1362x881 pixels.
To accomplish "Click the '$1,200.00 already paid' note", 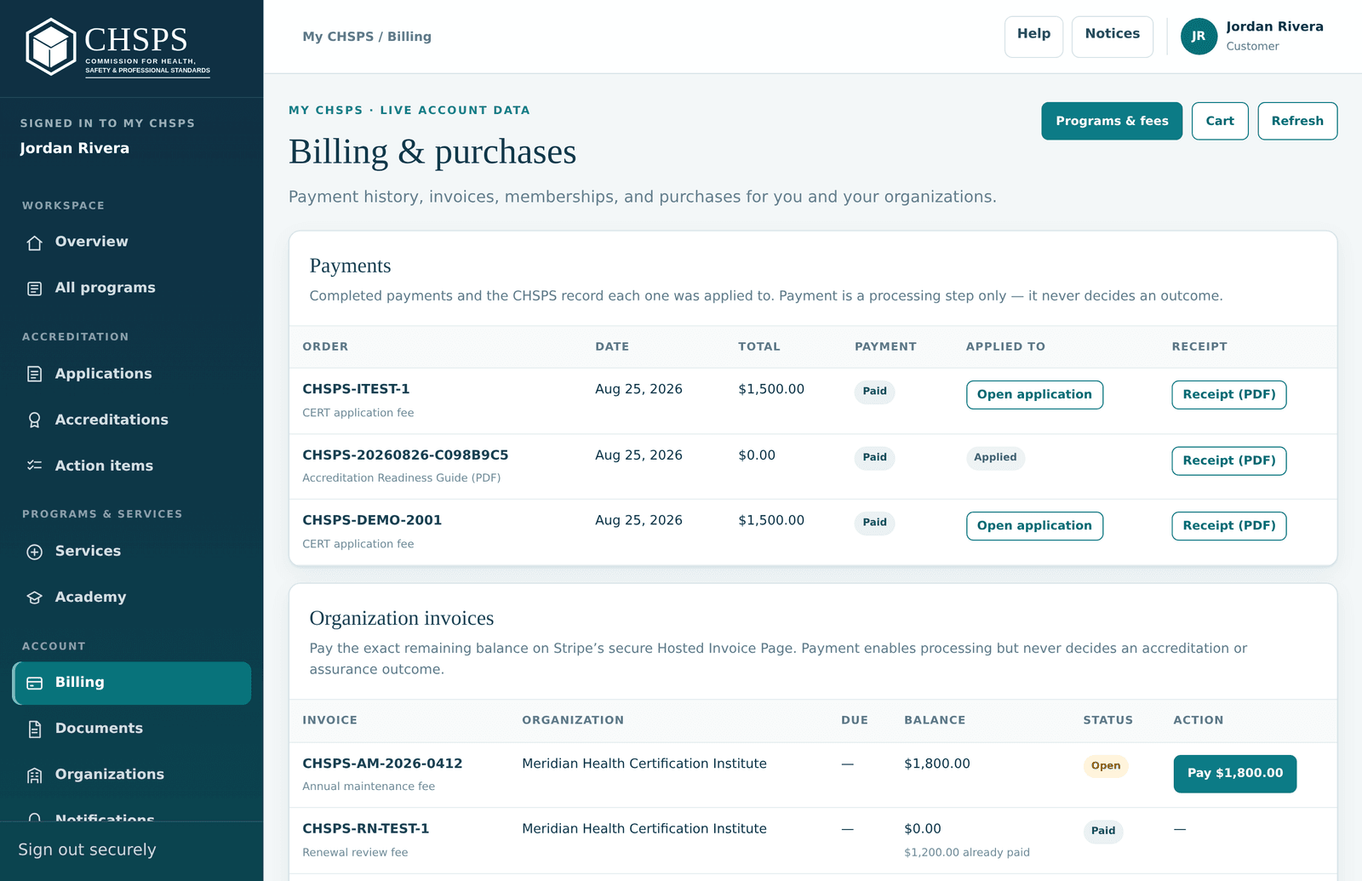I will coord(967,852).
